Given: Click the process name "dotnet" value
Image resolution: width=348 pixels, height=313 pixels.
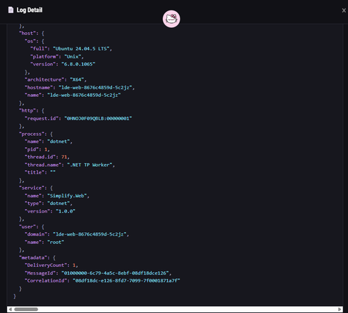Looking at the screenshot, I should [58, 142].
